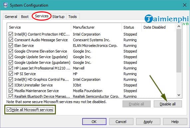Click the Marvell manufacturer entry
The image size is (190, 128).
tap(79, 68)
